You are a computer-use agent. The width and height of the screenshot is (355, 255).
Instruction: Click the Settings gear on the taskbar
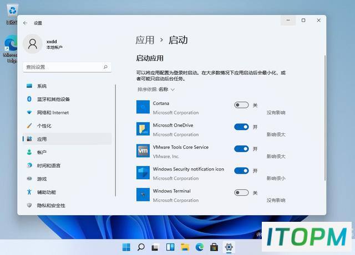[229, 247]
